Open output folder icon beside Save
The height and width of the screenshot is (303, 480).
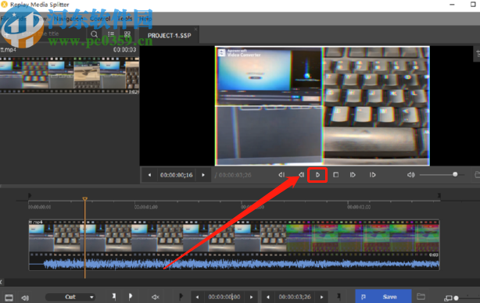[x=421, y=297]
